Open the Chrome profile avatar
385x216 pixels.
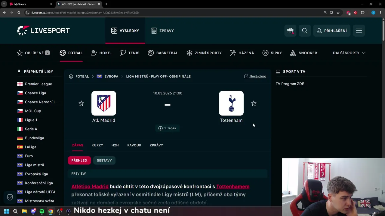click(373, 13)
